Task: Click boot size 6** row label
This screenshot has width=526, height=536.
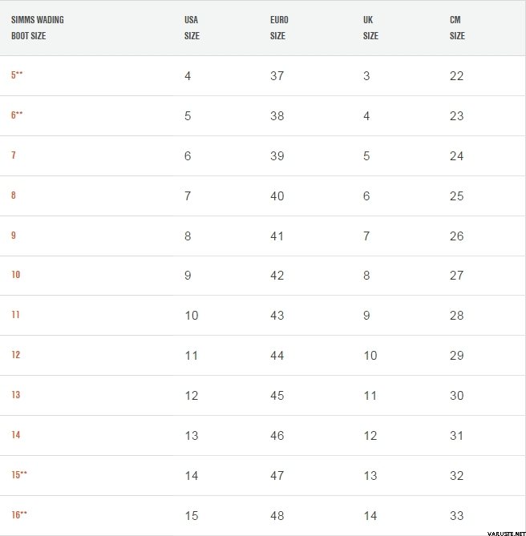Action: pos(17,115)
